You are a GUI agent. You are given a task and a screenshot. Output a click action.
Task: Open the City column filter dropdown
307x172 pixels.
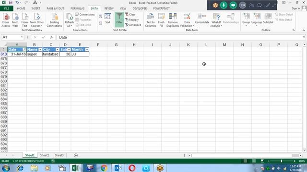57,50
